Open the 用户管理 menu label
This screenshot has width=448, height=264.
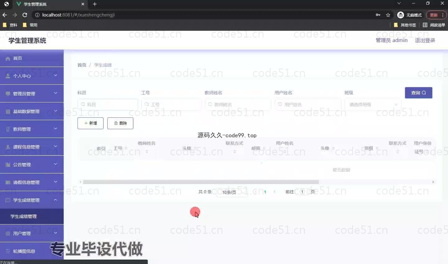click(x=22, y=233)
